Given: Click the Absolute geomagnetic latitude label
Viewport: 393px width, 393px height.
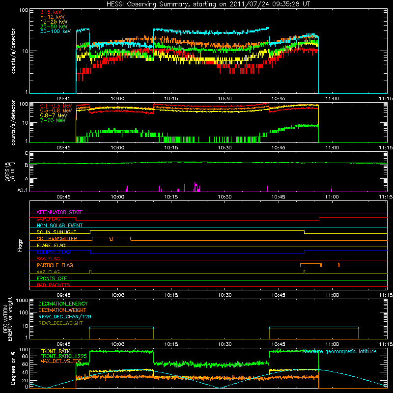Looking at the screenshot, I should coord(339,352).
